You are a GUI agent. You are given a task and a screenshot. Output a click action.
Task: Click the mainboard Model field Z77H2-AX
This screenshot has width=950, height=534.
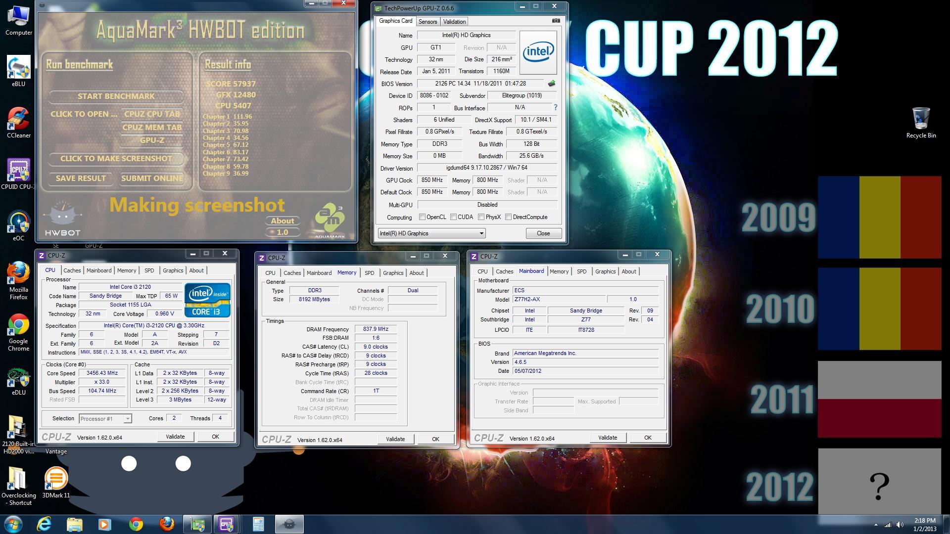click(559, 300)
